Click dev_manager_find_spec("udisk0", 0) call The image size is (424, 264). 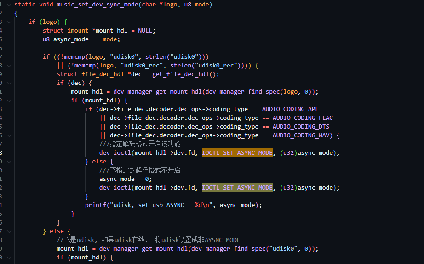[x=253, y=248]
